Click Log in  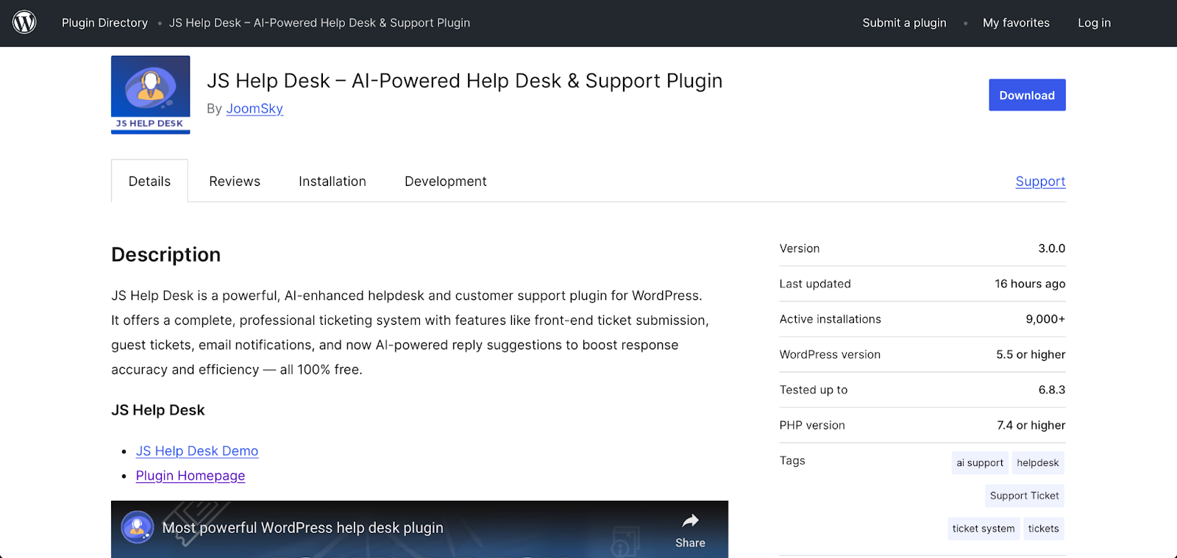(1094, 23)
